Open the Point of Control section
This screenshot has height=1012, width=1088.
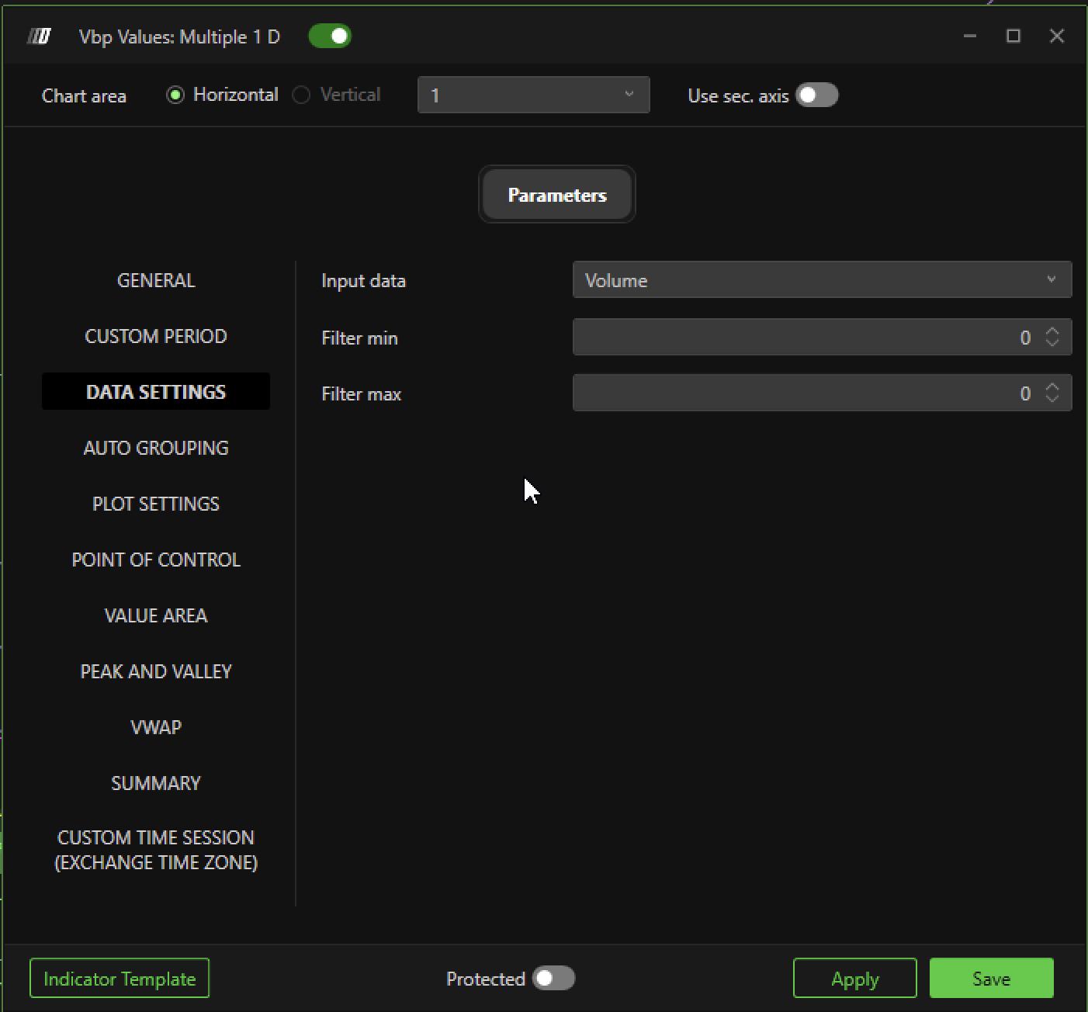[156, 560]
